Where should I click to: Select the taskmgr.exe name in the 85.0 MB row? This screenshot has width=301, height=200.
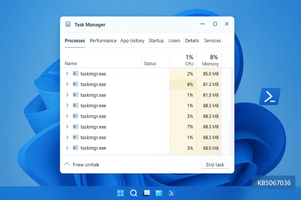point(94,74)
